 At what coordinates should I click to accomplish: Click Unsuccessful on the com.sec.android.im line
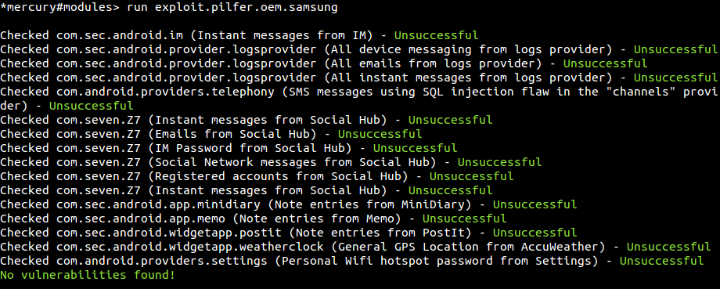tap(436, 35)
